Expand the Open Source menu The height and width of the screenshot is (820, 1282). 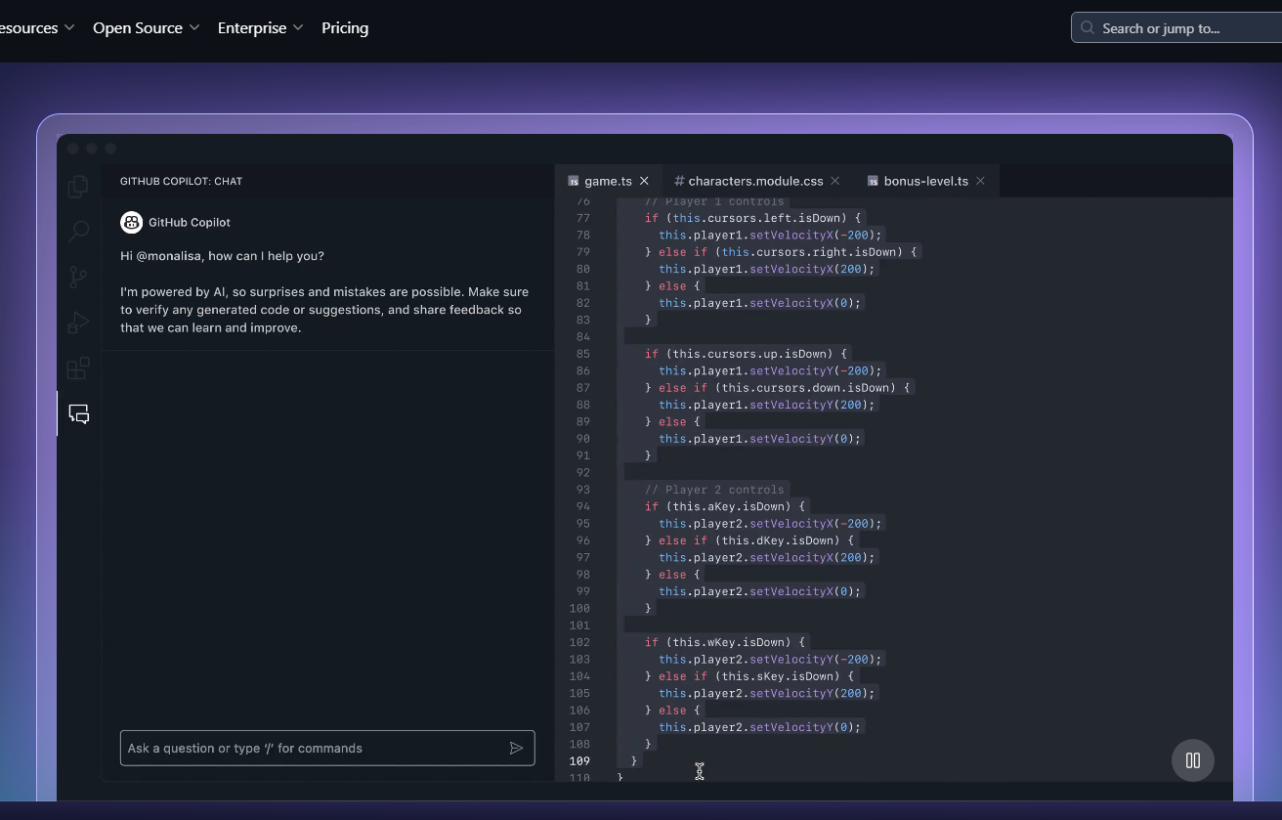pos(146,28)
